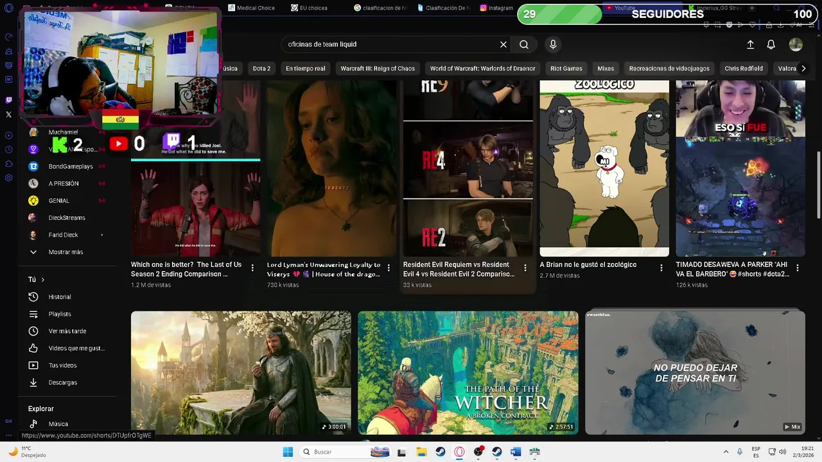
Task: Select the World of Warcraft: Warlords of Draenor chip
Action: coord(483,69)
